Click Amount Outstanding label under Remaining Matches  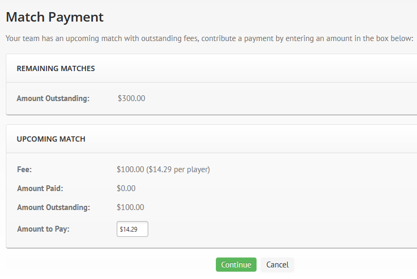53,98
